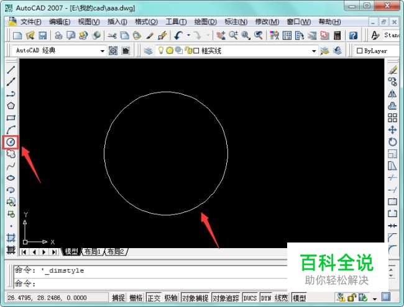
Task: Open the 文件(F) menu
Action: click(31, 22)
